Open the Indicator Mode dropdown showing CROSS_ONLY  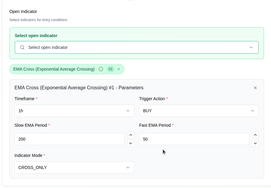click(x=69, y=167)
